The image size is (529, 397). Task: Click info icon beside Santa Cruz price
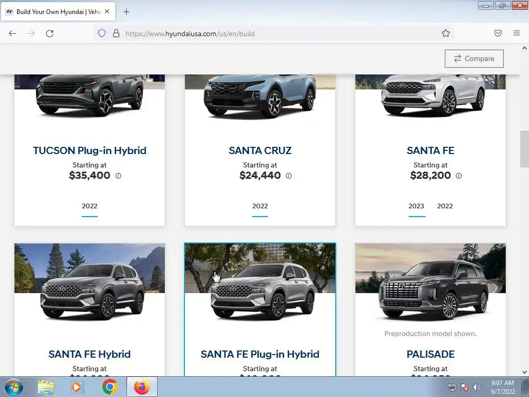coord(289,176)
